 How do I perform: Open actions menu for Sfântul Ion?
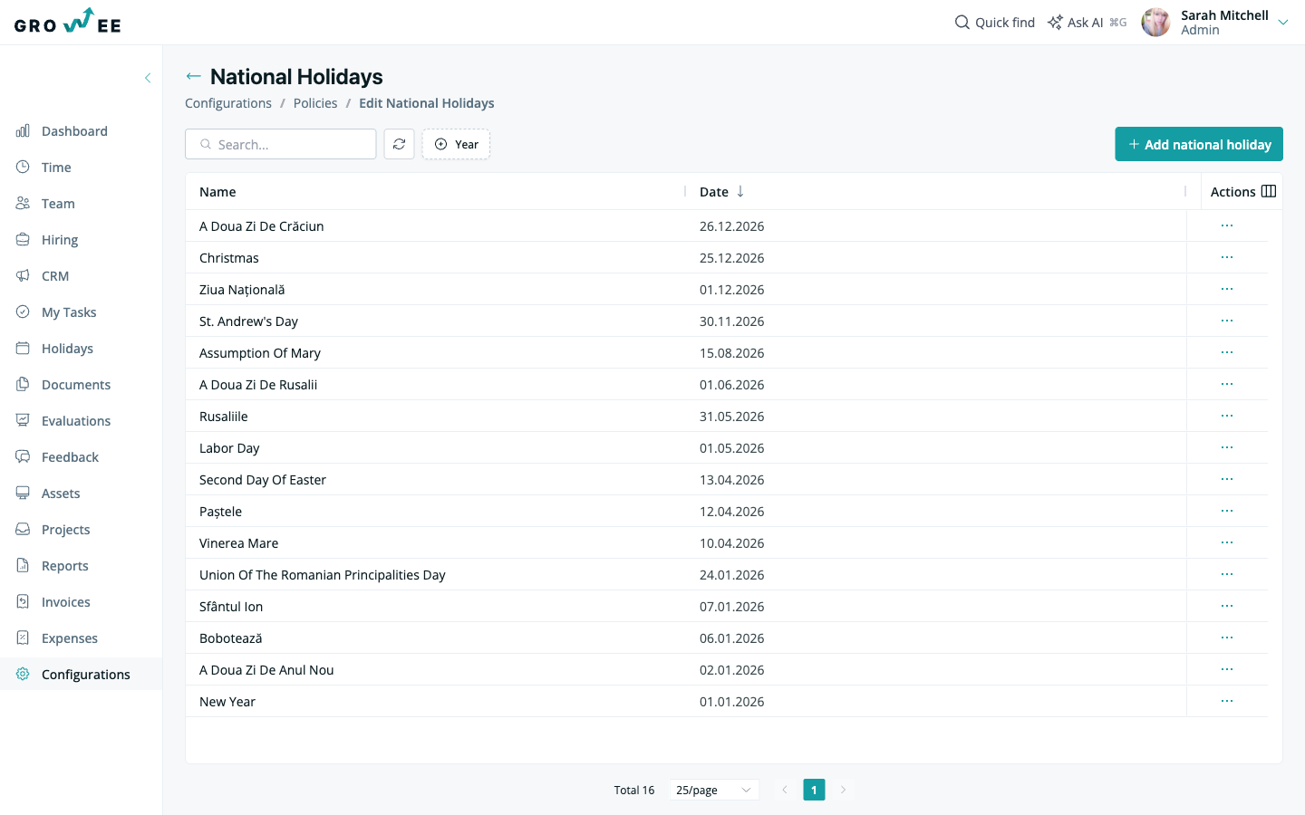coord(1227,606)
